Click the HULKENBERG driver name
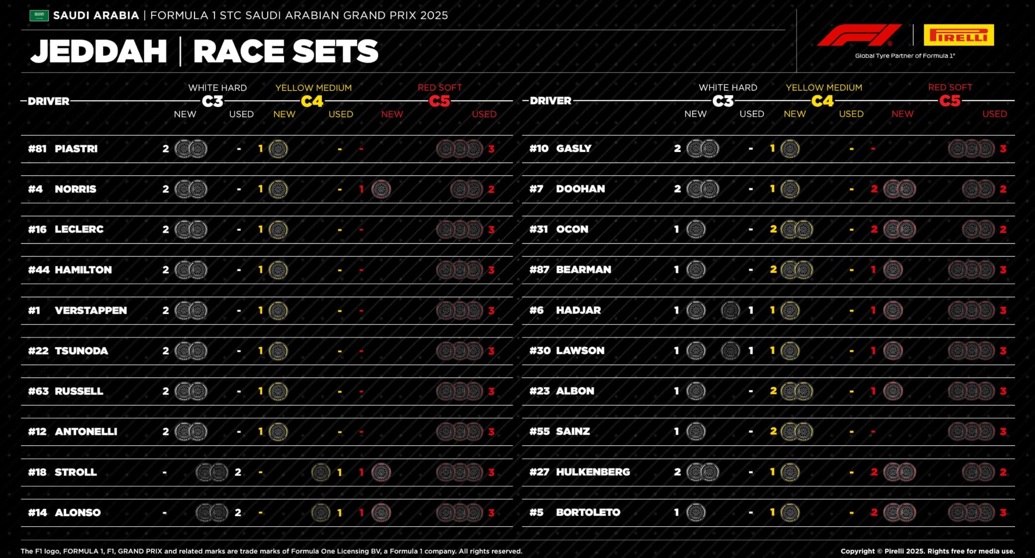The height and width of the screenshot is (558, 1035). [x=593, y=472]
